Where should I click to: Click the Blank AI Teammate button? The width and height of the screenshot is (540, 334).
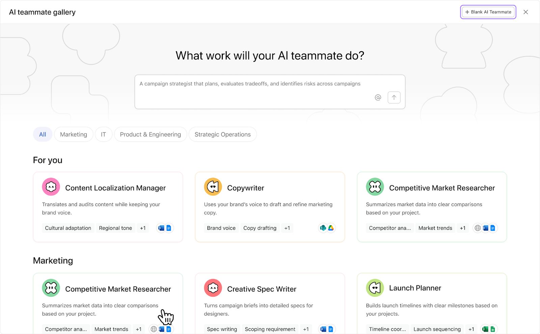click(488, 12)
